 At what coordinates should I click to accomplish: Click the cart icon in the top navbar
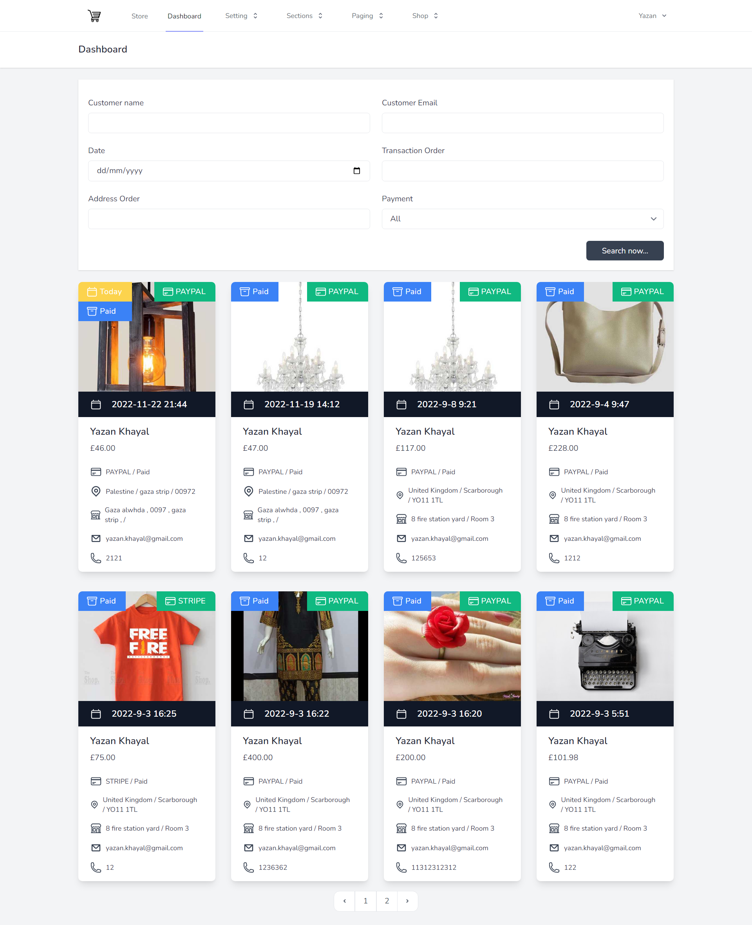[94, 15]
